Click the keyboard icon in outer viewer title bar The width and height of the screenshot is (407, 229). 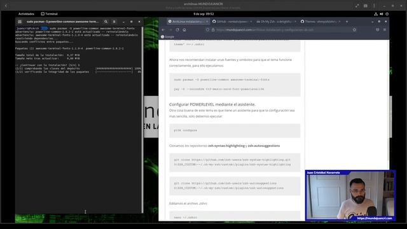point(366,6)
